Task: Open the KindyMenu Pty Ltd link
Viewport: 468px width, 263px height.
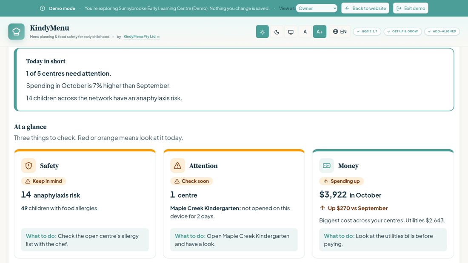Action: tap(142, 37)
